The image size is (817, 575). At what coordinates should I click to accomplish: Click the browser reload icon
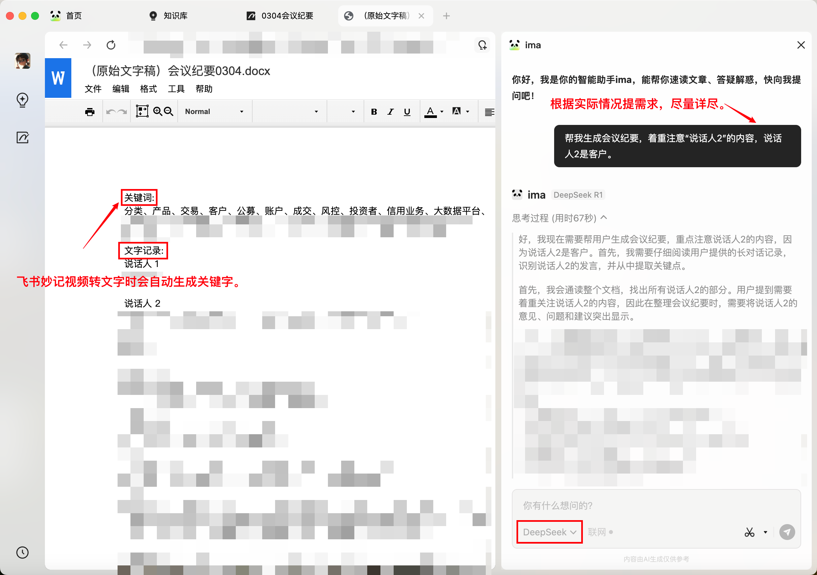pos(111,45)
